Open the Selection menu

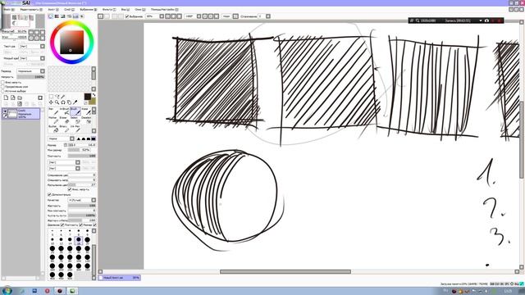coord(89,9)
